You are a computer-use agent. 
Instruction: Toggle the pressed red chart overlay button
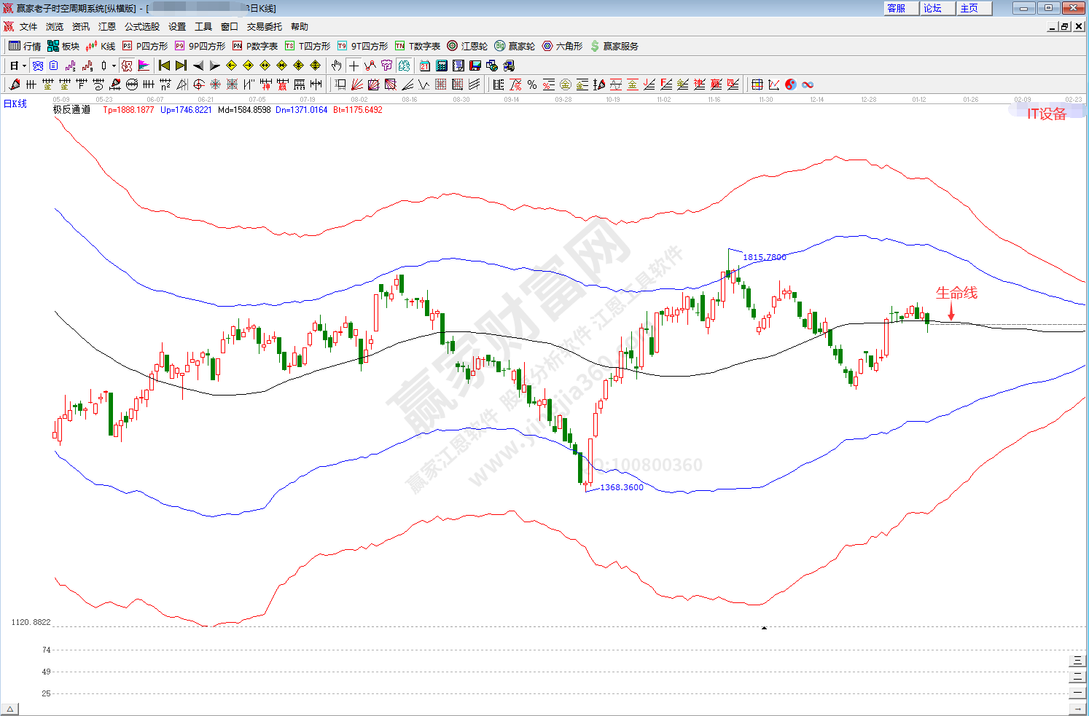tap(127, 66)
